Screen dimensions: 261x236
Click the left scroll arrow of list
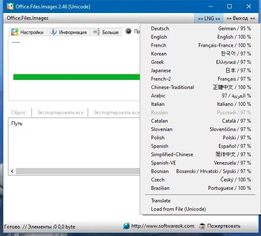12,171
